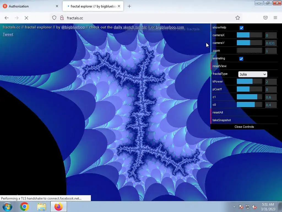This screenshot has height=212, width=282.
Task: Click the takeSnapshot button
Action: [x=244, y=120]
